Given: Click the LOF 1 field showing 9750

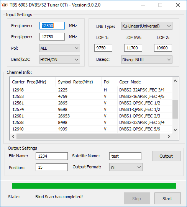Looking at the screenshot, I should [103, 48].
